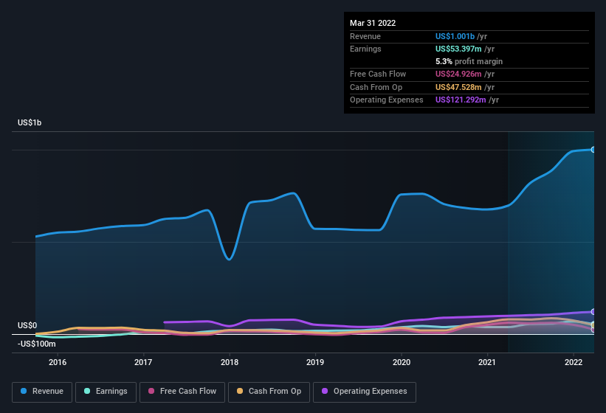Click the purple Operating Expenses end marker
This screenshot has width=606, height=413.
593,311
